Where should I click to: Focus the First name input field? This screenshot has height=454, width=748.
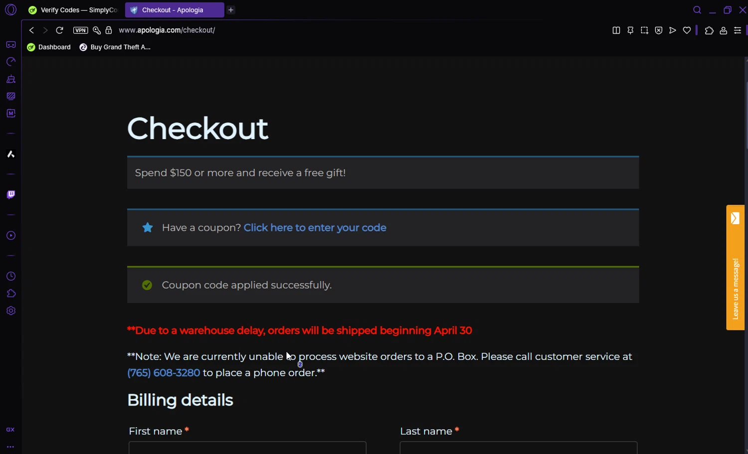tap(247, 448)
